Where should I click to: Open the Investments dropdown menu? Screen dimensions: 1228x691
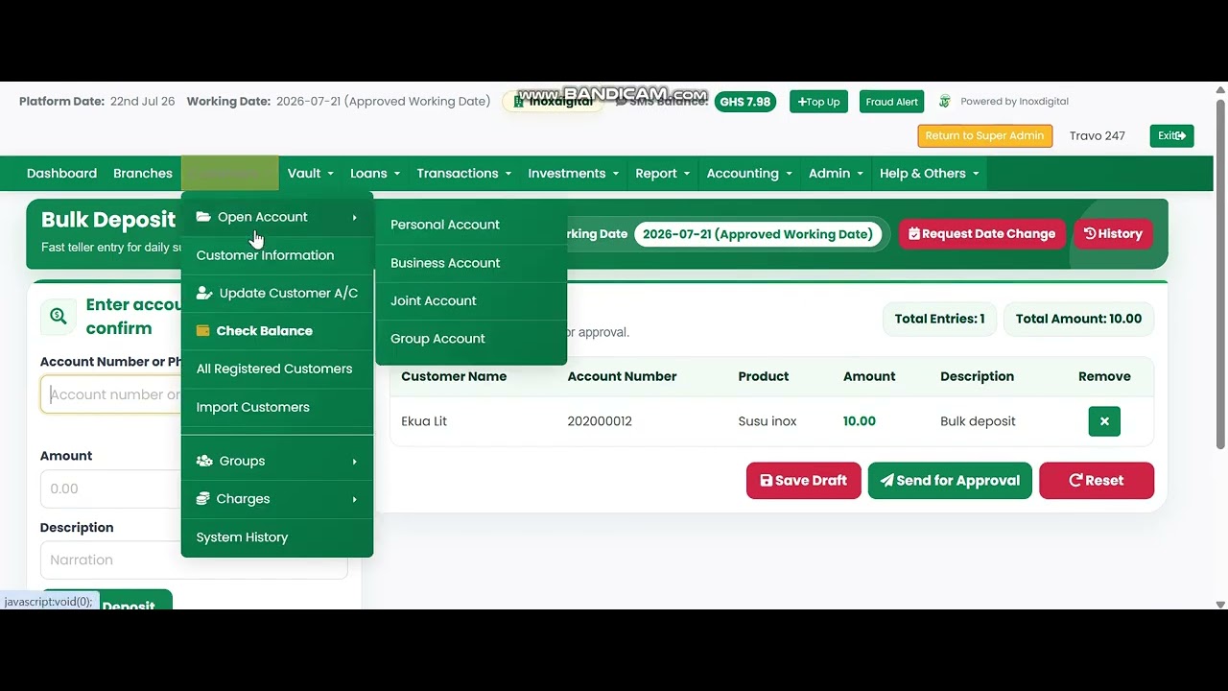pyautogui.click(x=574, y=174)
